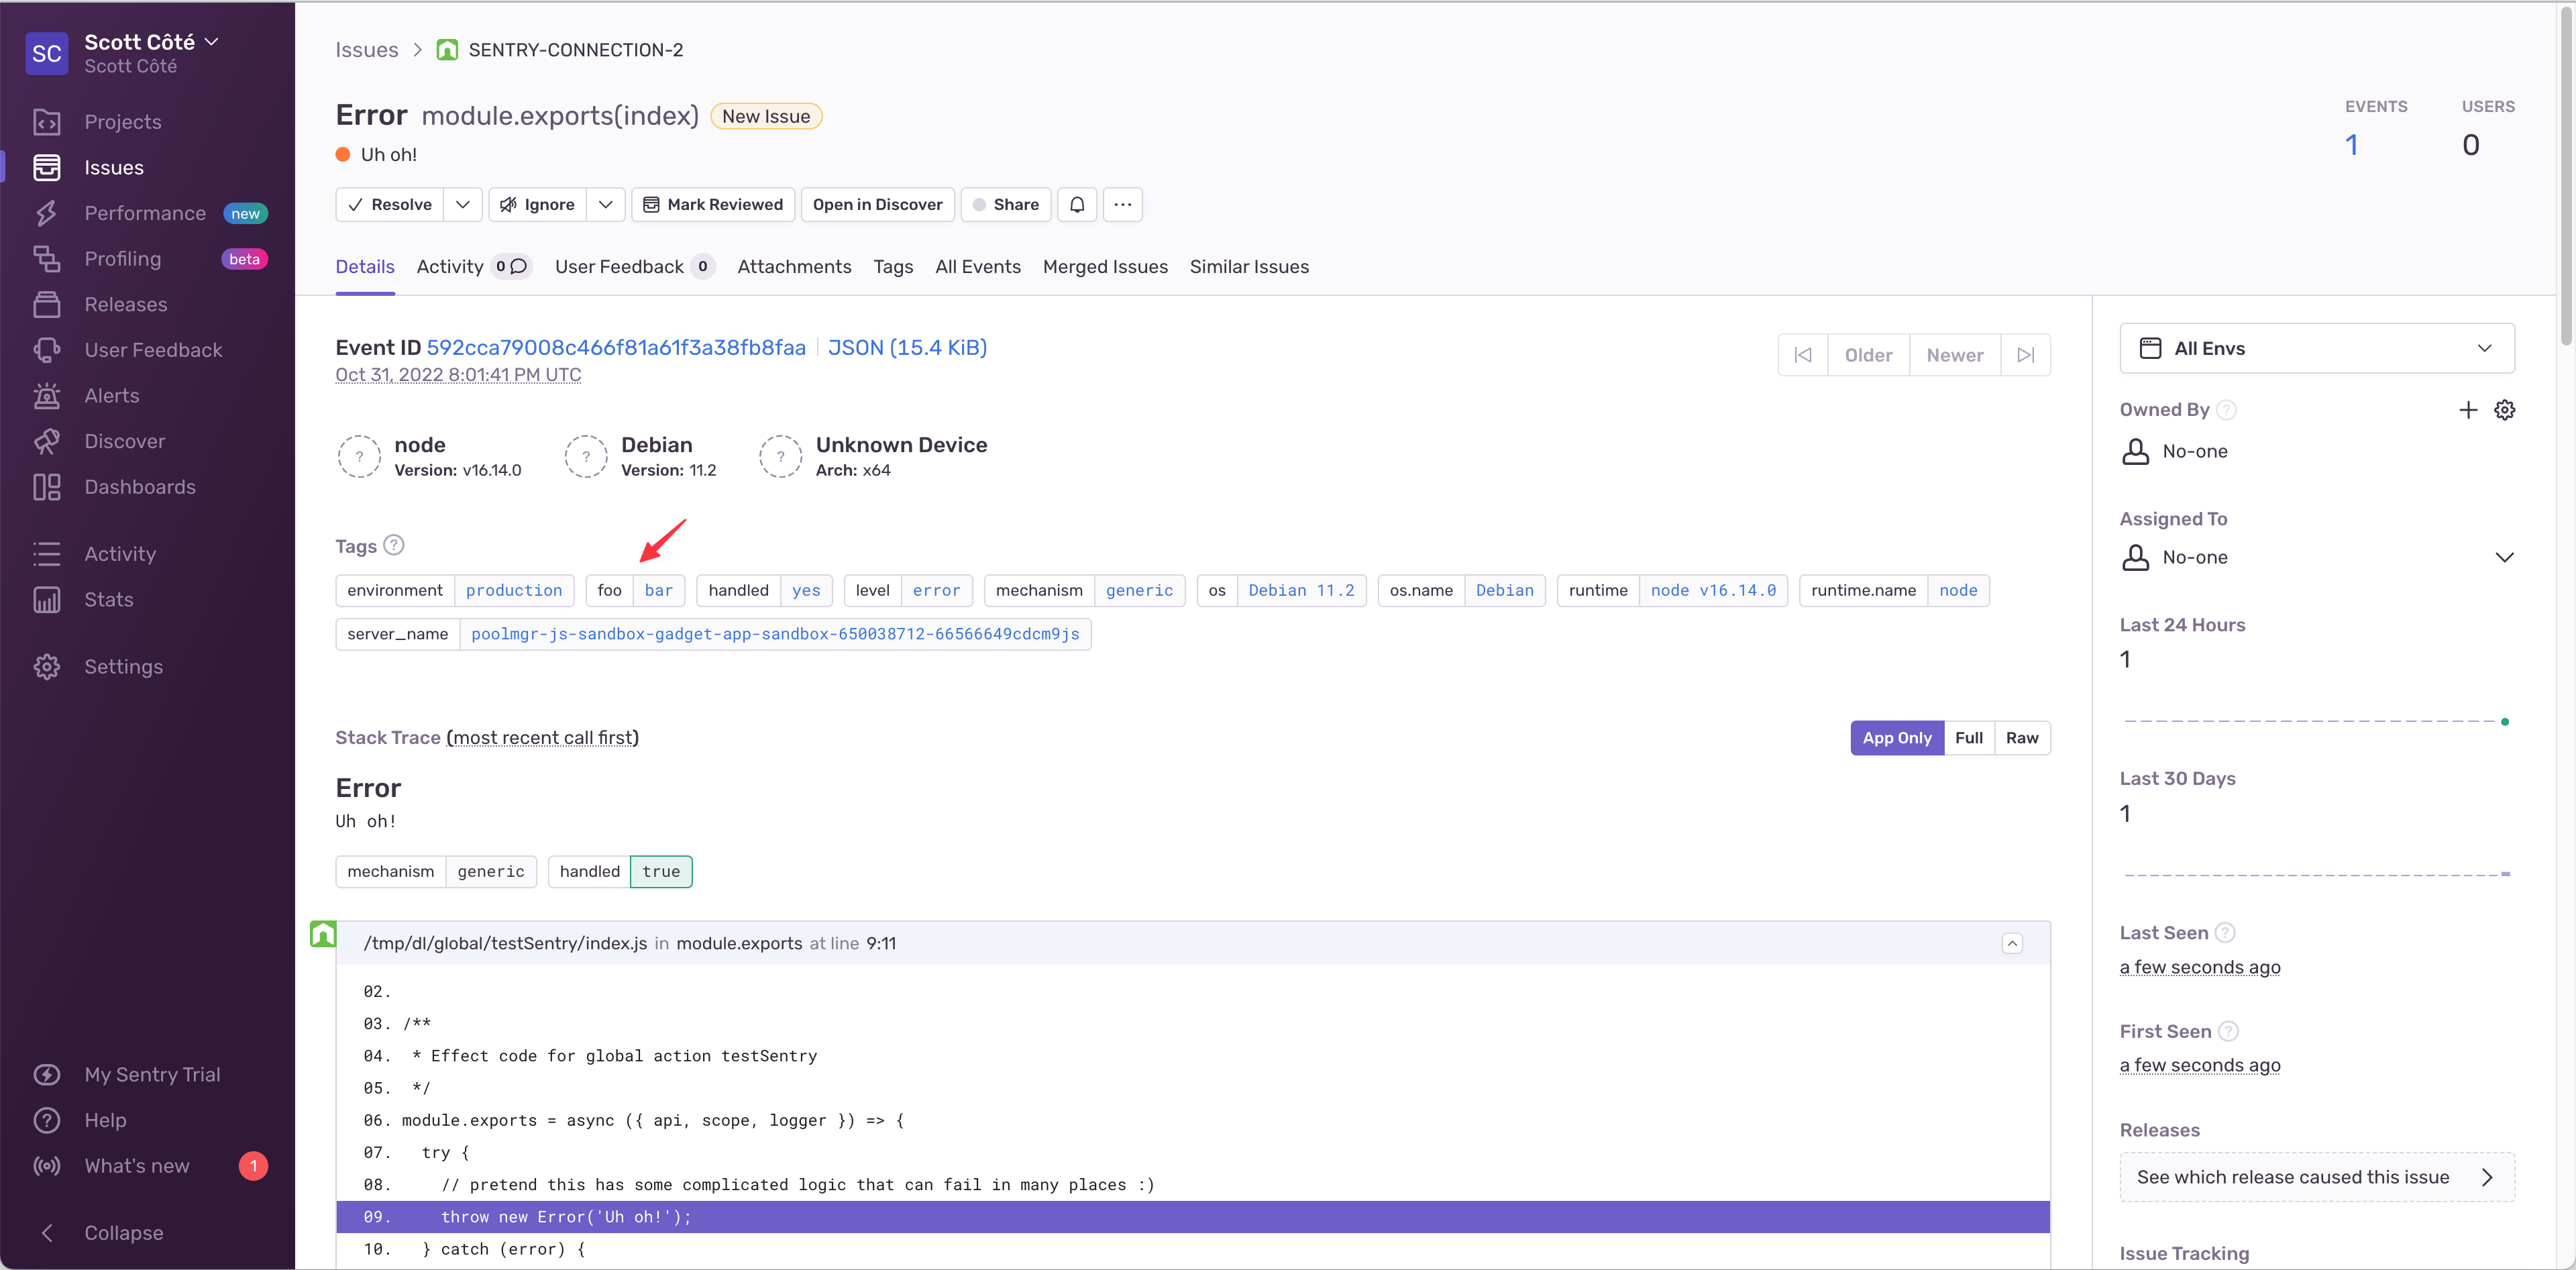Viewport: 2576px width, 1270px height.
Task: Click Open in Discover button
Action: click(x=878, y=205)
